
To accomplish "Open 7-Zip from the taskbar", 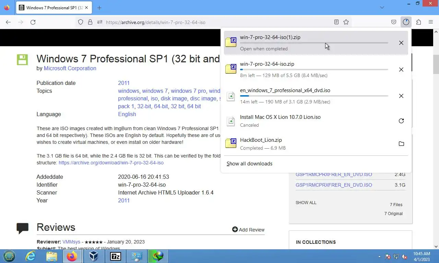I will pyautogui.click(x=115, y=256).
